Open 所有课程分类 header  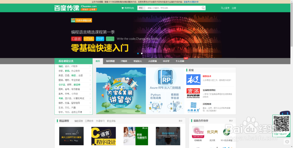74,61
